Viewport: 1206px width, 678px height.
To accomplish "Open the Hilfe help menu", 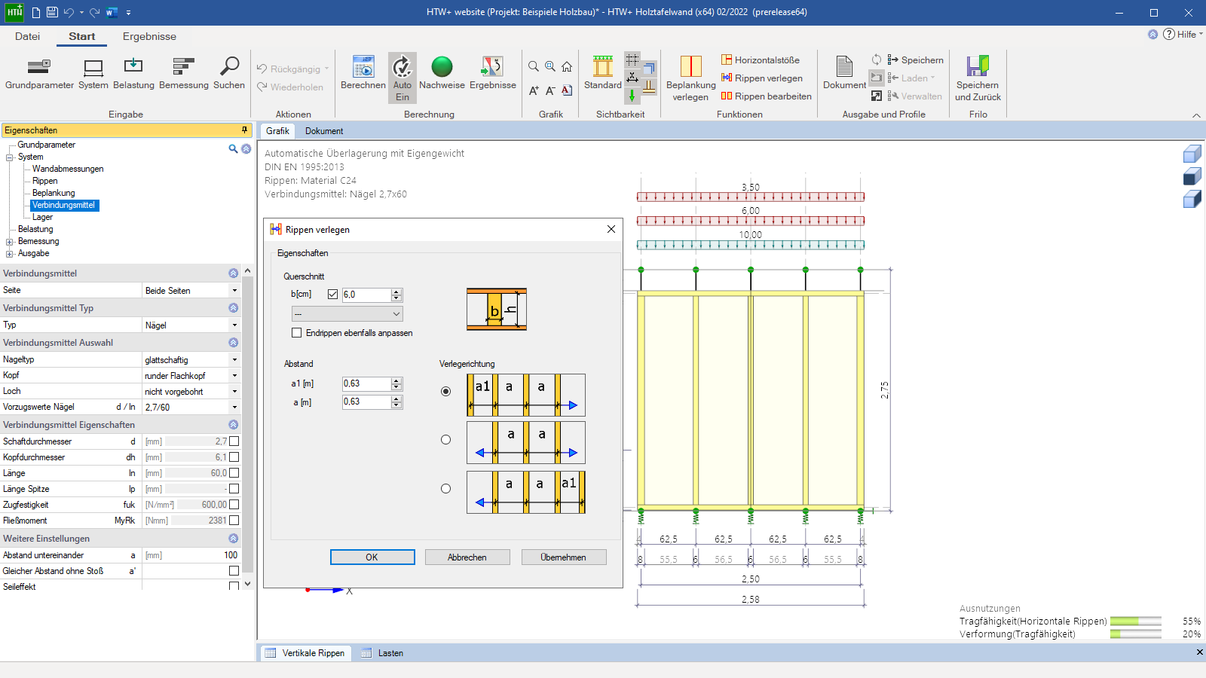I will (1183, 34).
